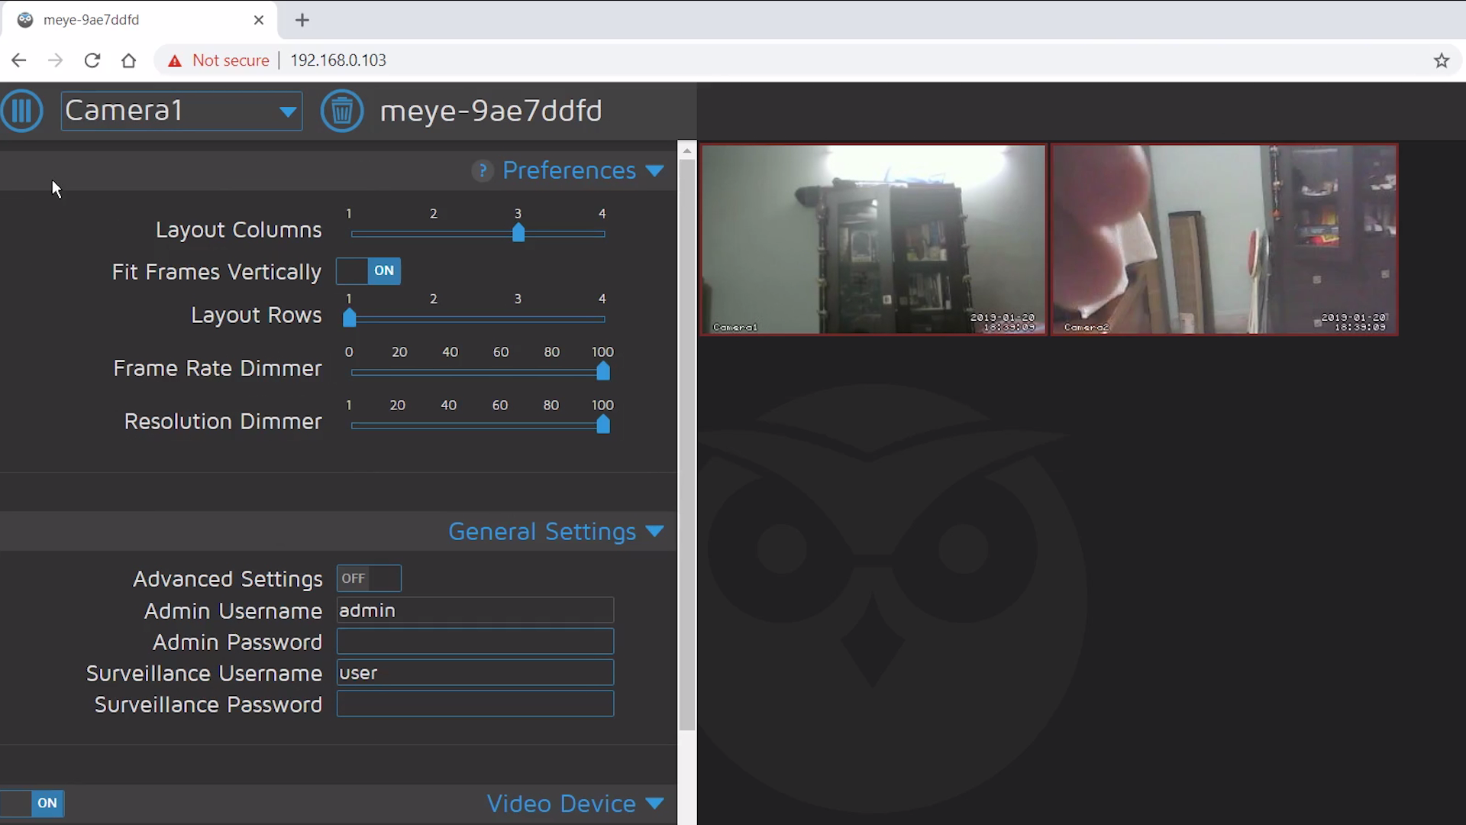Open a new tab with the plus icon
This screenshot has height=825, width=1466.
coord(302,21)
